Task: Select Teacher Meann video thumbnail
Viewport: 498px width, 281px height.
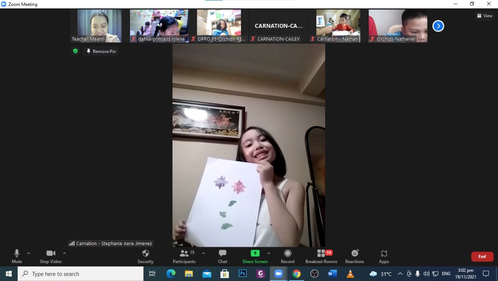Action: [100, 26]
